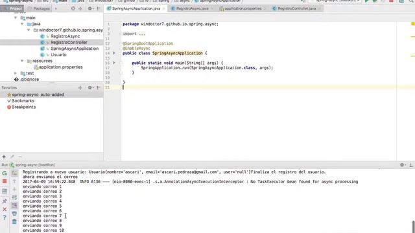Click down the stack trace arrow
The image size is (415, 233).
(x=14, y=189)
